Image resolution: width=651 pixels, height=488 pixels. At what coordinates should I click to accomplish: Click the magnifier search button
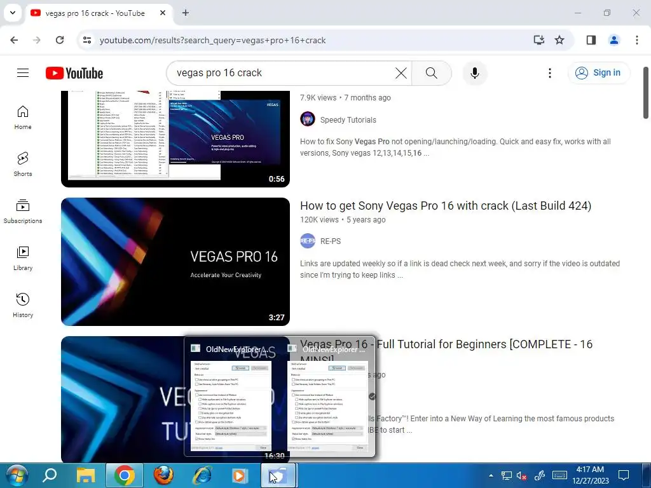[x=432, y=73]
